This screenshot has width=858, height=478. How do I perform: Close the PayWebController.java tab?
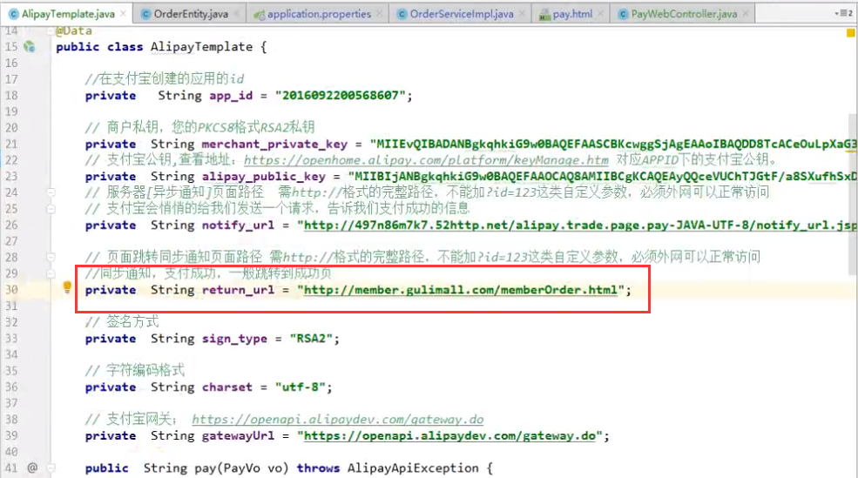pos(746,14)
